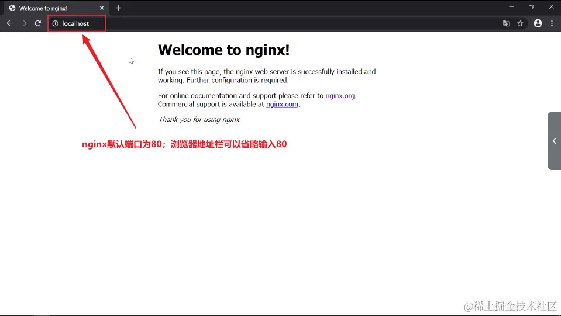Open the nginx.org link
The height and width of the screenshot is (316, 561).
[340, 96]
